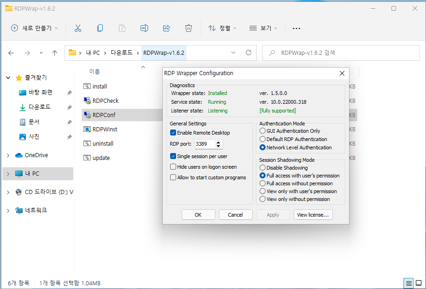Select View only without permission
The width and height of the screenshot is (426, 289).
(x=262, y=199)
